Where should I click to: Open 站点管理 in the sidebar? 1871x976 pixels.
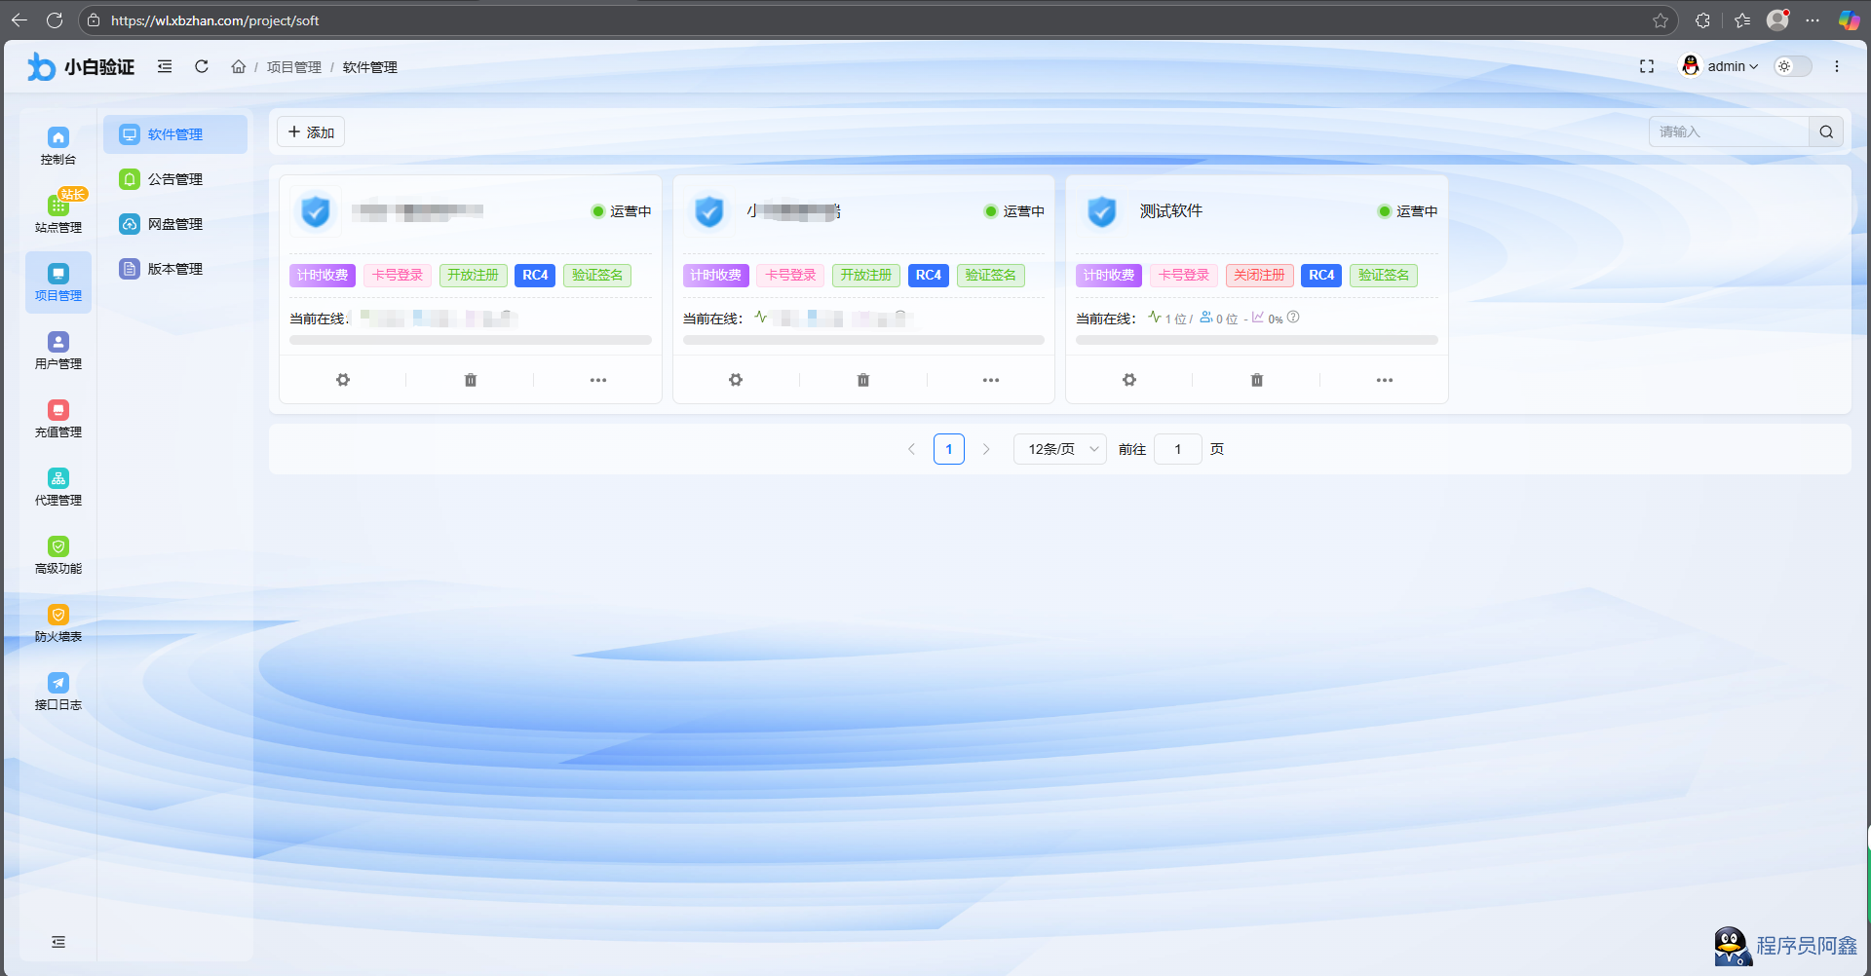click(x=58, y=213)
